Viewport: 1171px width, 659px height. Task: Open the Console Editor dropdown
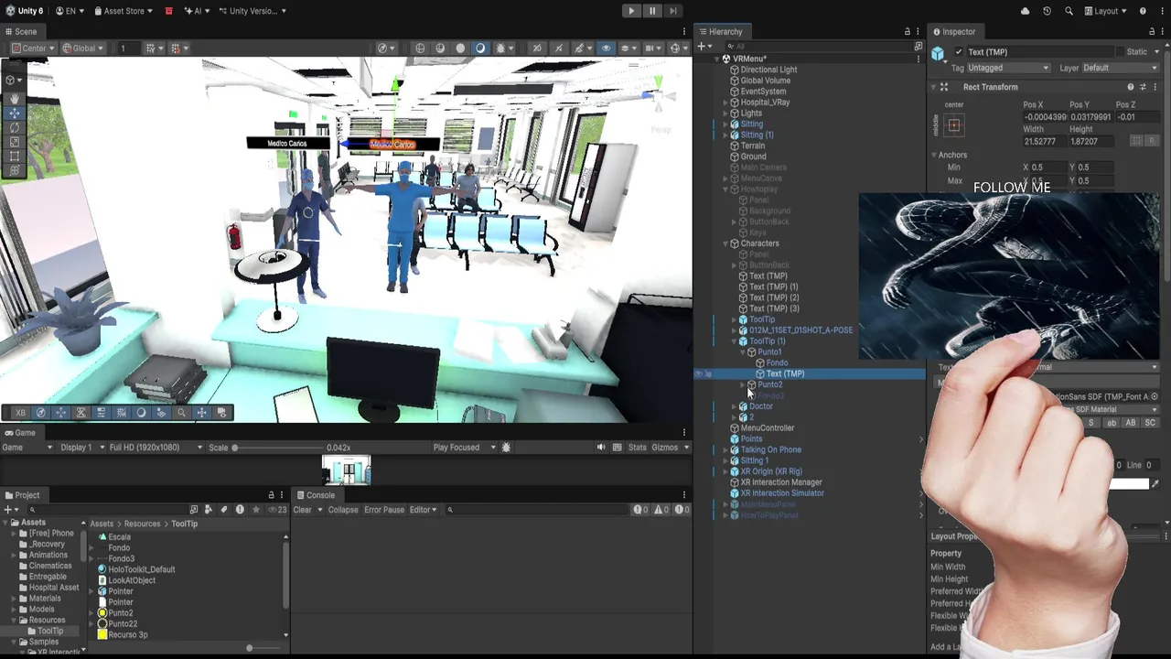click(x=423, y=510)
